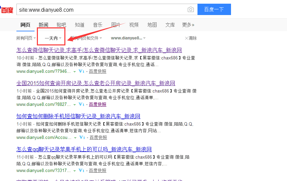Expand arrow beside www.dianyue8.com/Accou URL
Screen dimensions: 287x181
(x=75, y=138)
